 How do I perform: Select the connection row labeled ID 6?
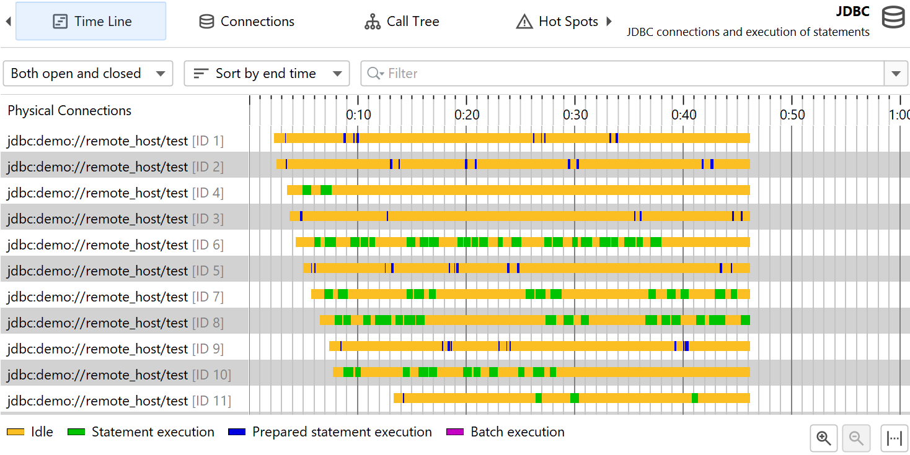point(115,245)
